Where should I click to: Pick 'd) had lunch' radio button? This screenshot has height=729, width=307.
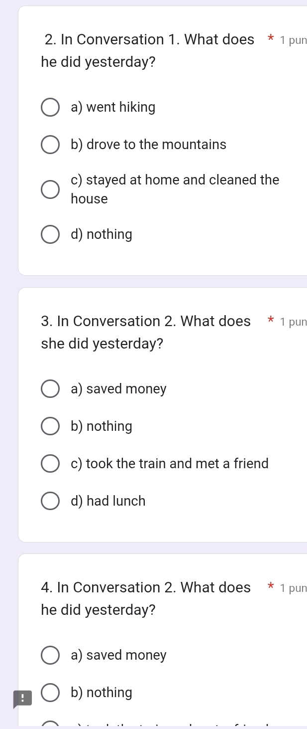pos(50,501)
